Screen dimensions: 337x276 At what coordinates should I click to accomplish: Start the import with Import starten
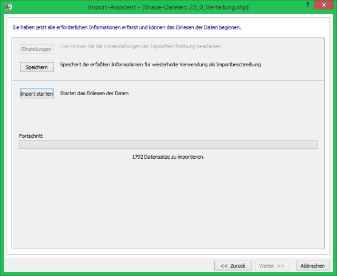pos(37,94)
